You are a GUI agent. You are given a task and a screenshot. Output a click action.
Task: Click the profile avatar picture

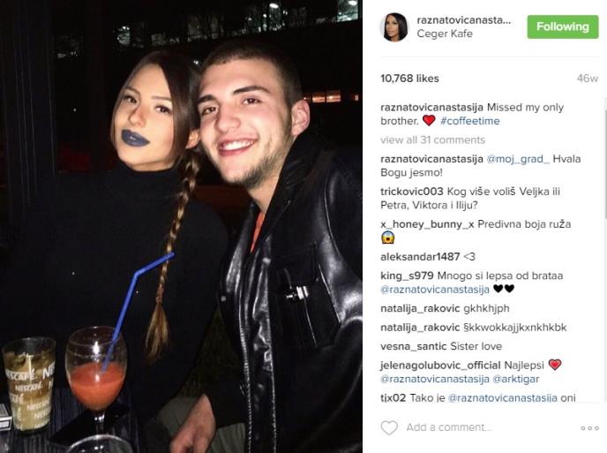coord(395,27)
